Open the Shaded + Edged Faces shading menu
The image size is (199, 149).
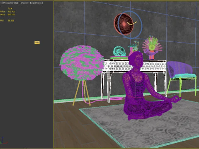pos(31,3)
